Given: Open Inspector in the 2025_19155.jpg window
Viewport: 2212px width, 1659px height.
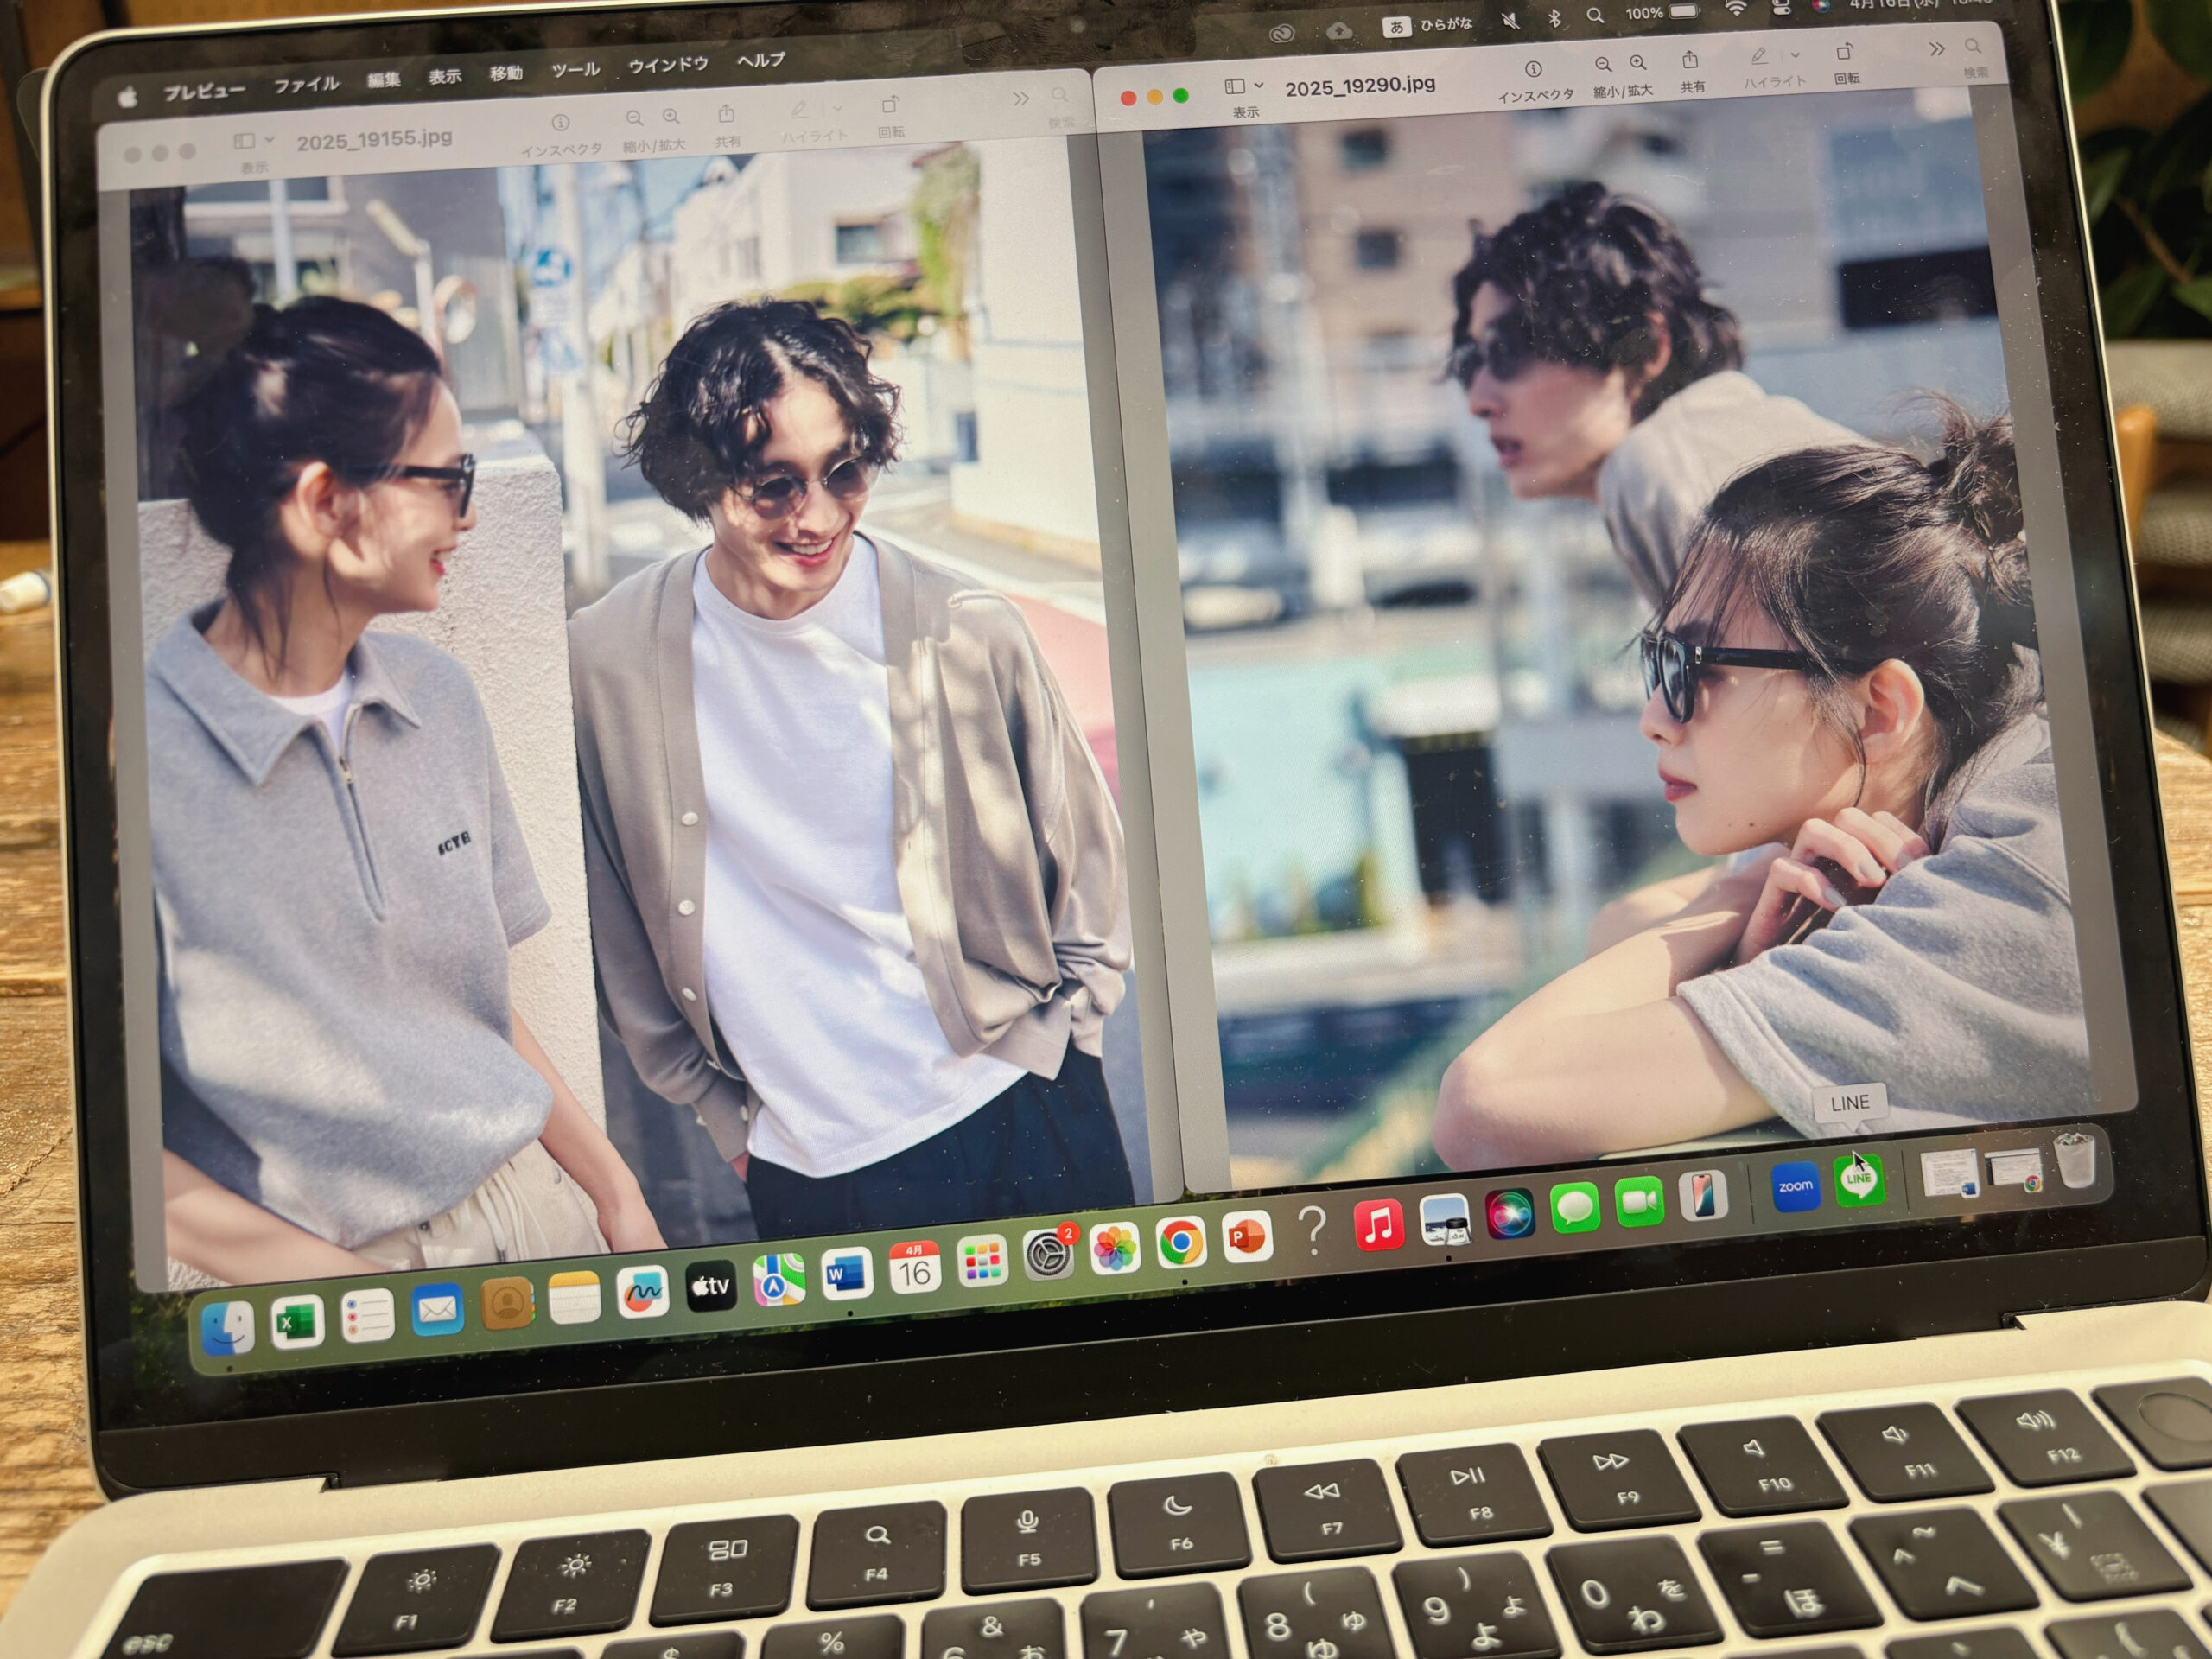Looking at the screenshot, I should [x=560, y=122].
